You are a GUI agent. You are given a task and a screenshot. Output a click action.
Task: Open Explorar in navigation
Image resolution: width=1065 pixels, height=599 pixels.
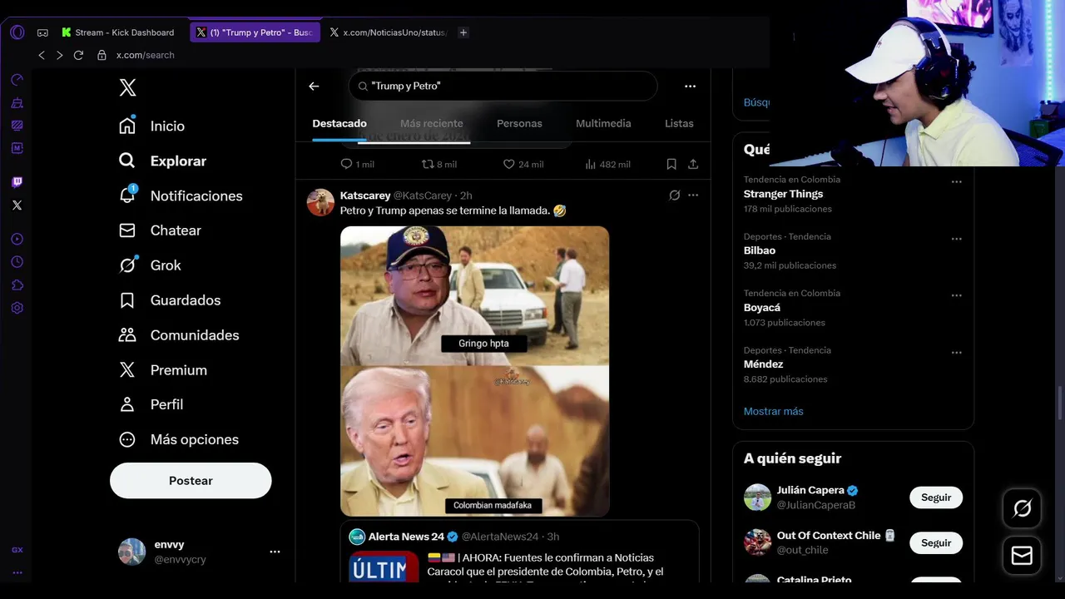pyautogui.click(x=162, y=161)
